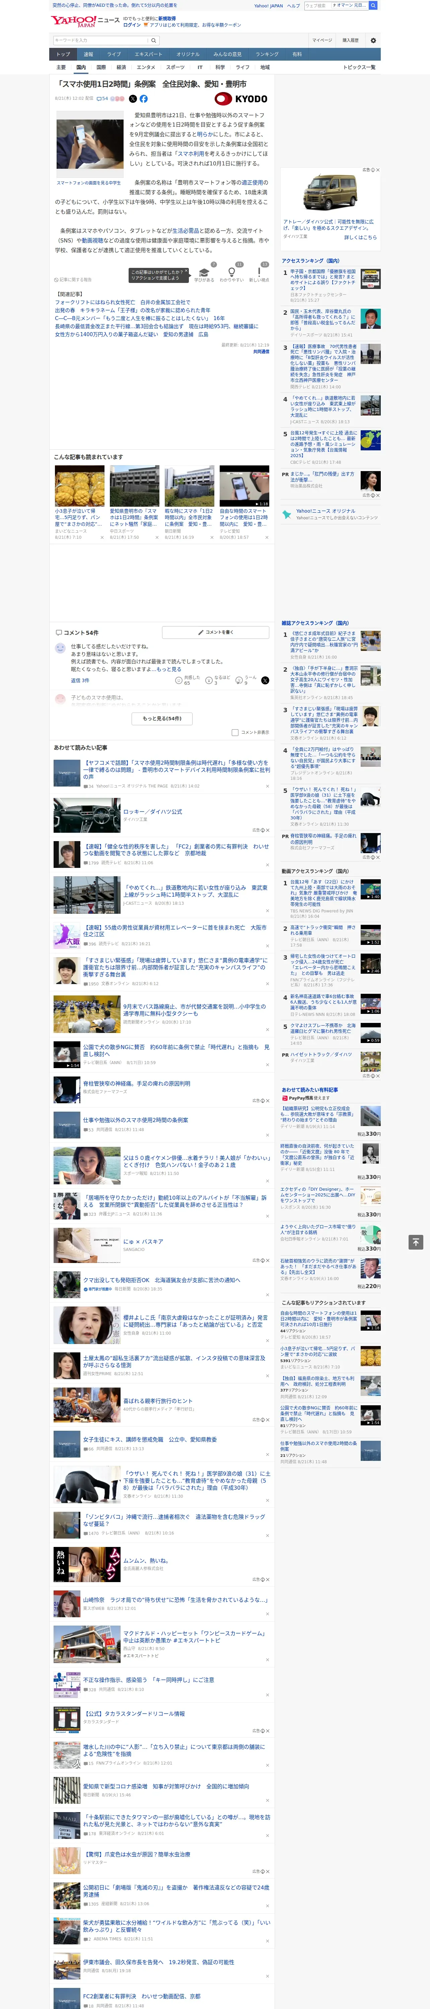Click the KYODO publisher logo

tap(241, 99)
